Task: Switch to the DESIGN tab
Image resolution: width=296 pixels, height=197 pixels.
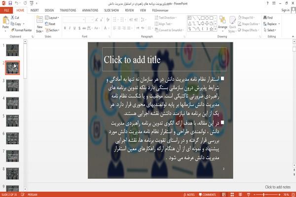Action: click(x=49, y=10)
